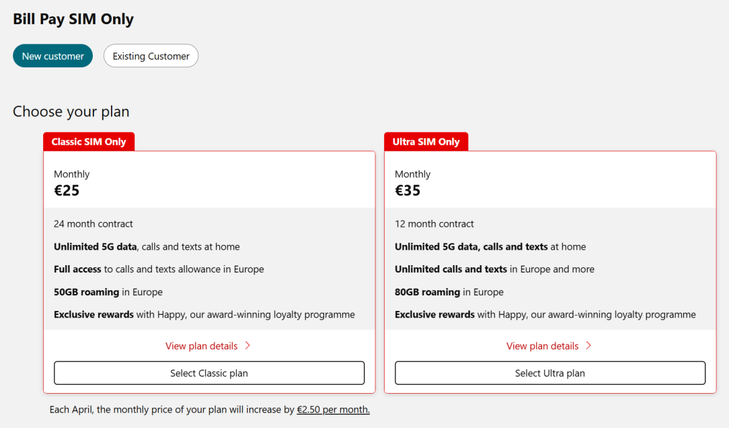This screenshot has width=729, height=428.
Task: Click the €35 monthly price
Action: (408, 190)
